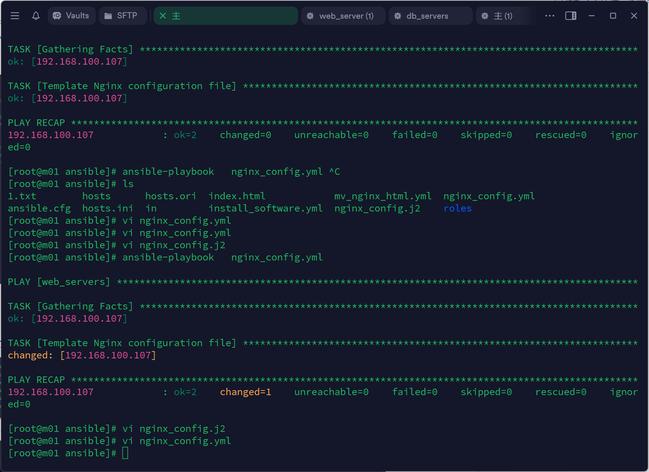Click 'hosts.ini' in ls output
Viewport: 649px width, 472px height.
tap(108, 208)
